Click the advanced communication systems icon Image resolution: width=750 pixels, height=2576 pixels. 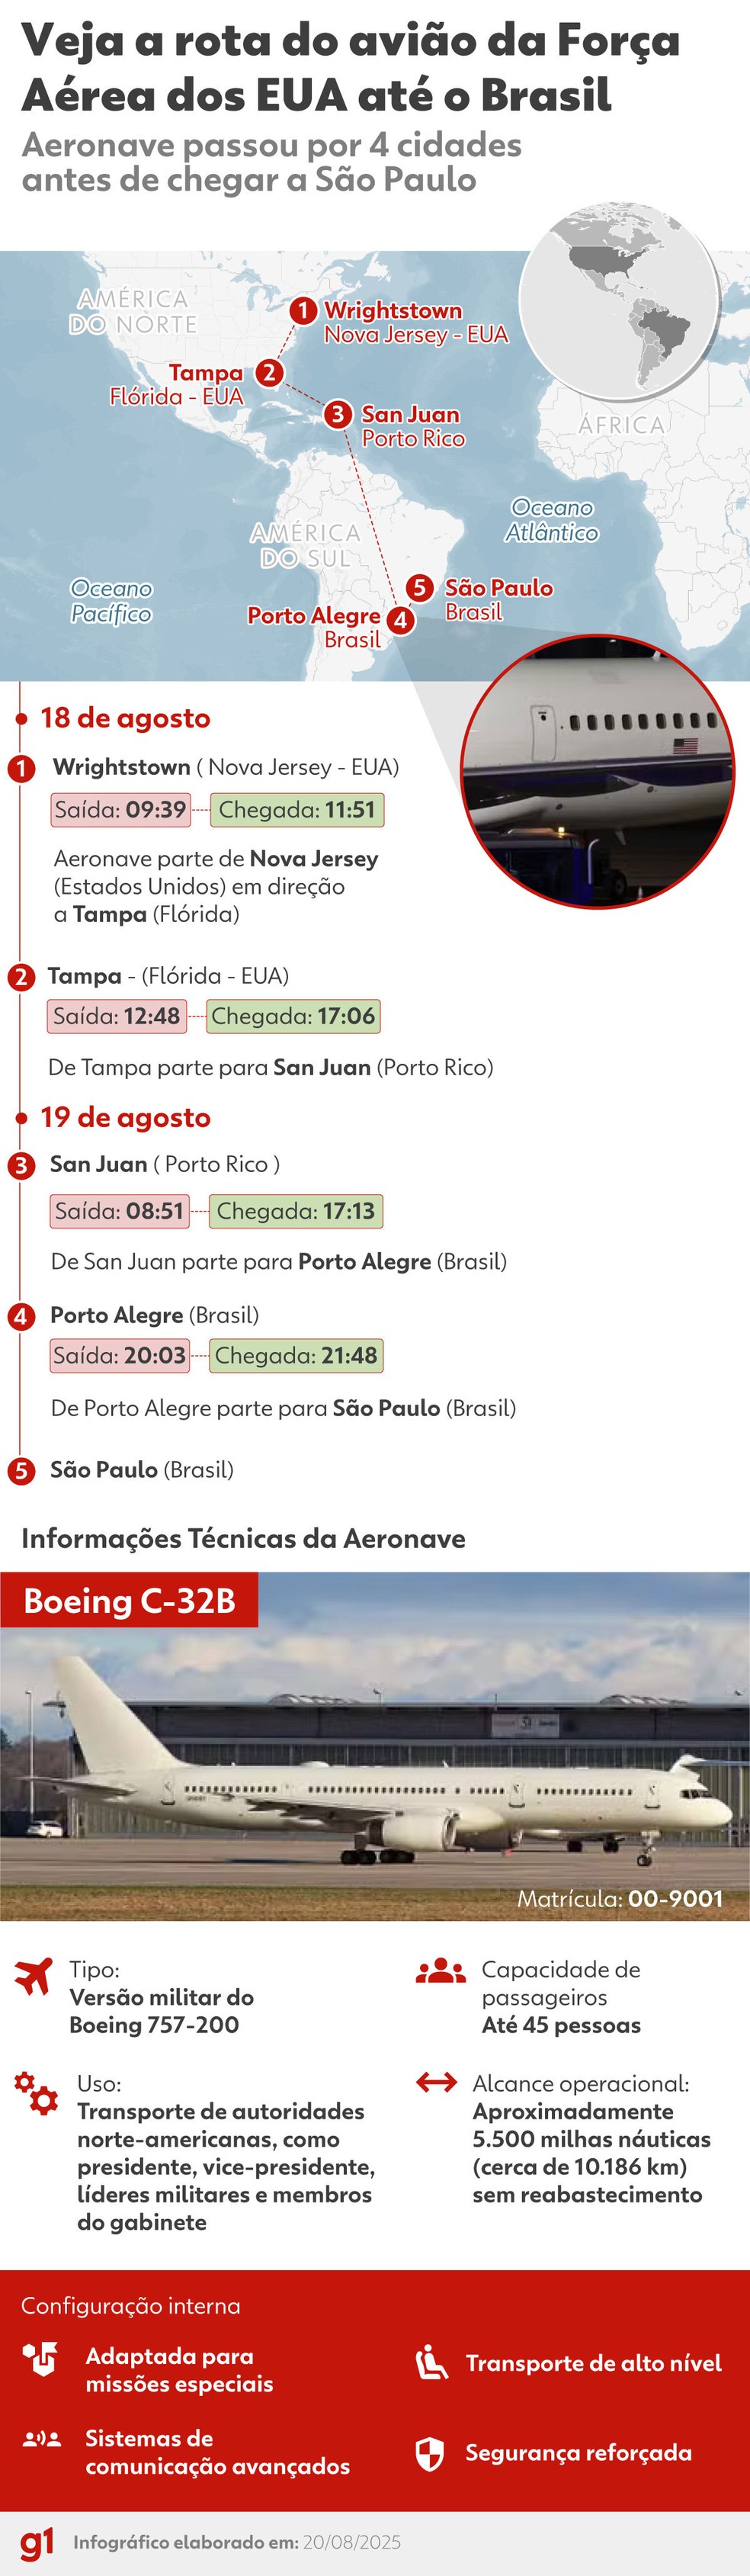point(42,2439)
